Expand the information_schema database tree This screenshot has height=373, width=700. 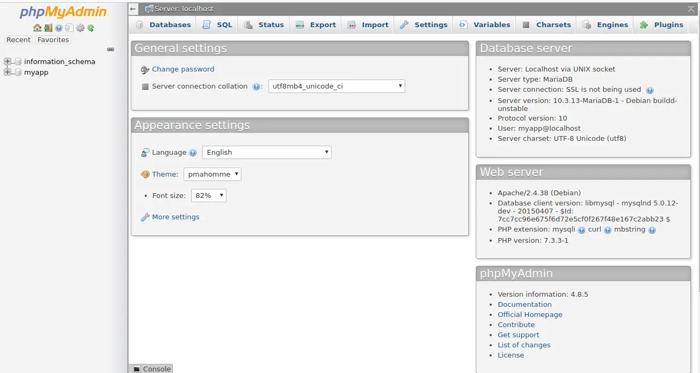7,62
